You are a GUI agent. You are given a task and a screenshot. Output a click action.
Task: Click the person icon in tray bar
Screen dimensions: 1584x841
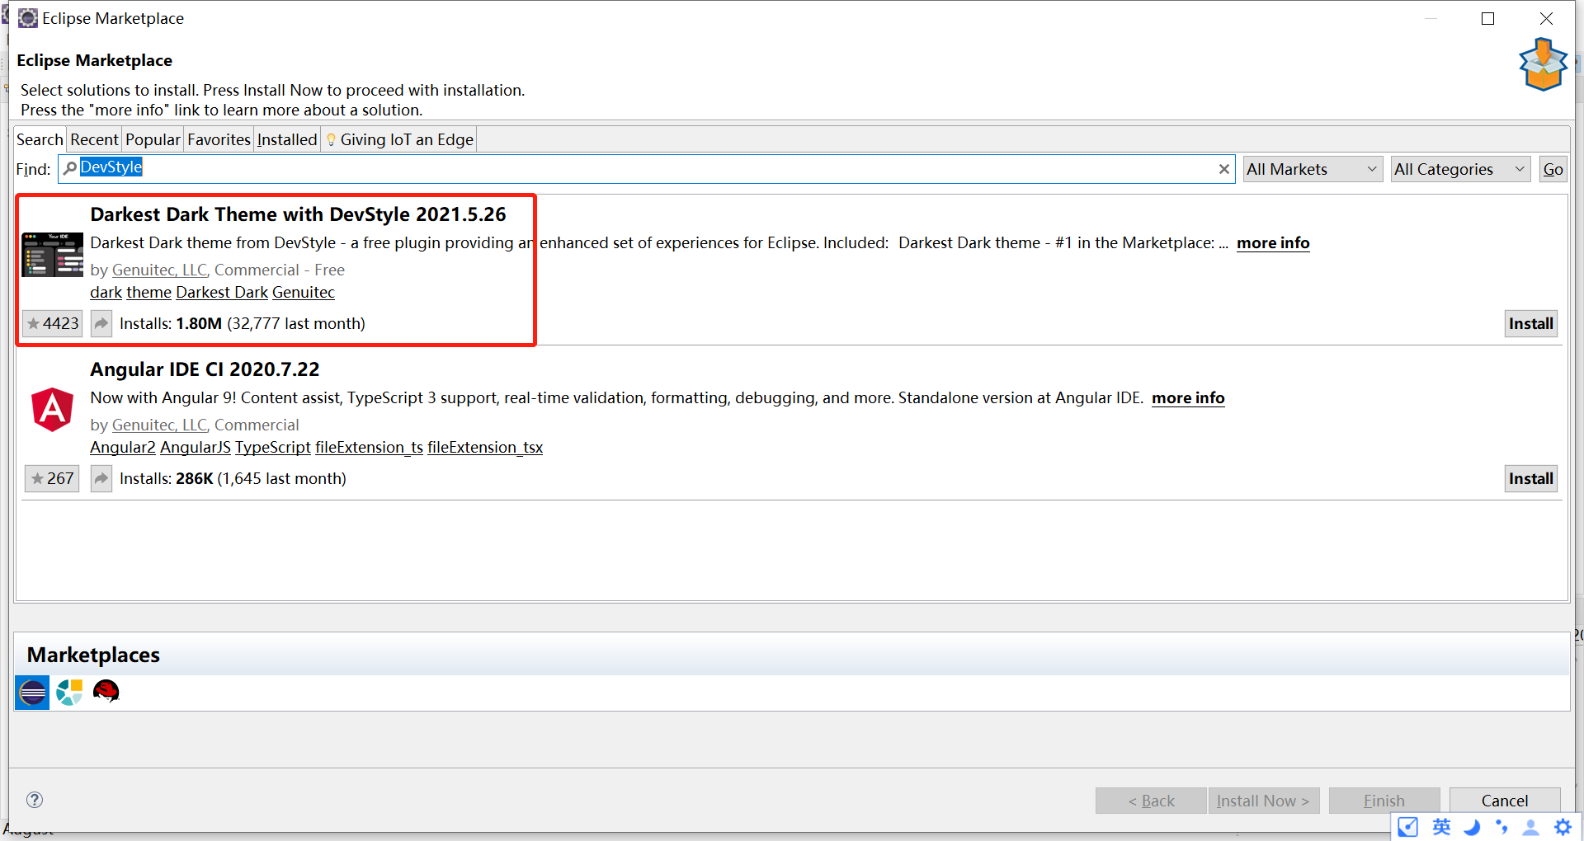click(x=1531, y=826)
